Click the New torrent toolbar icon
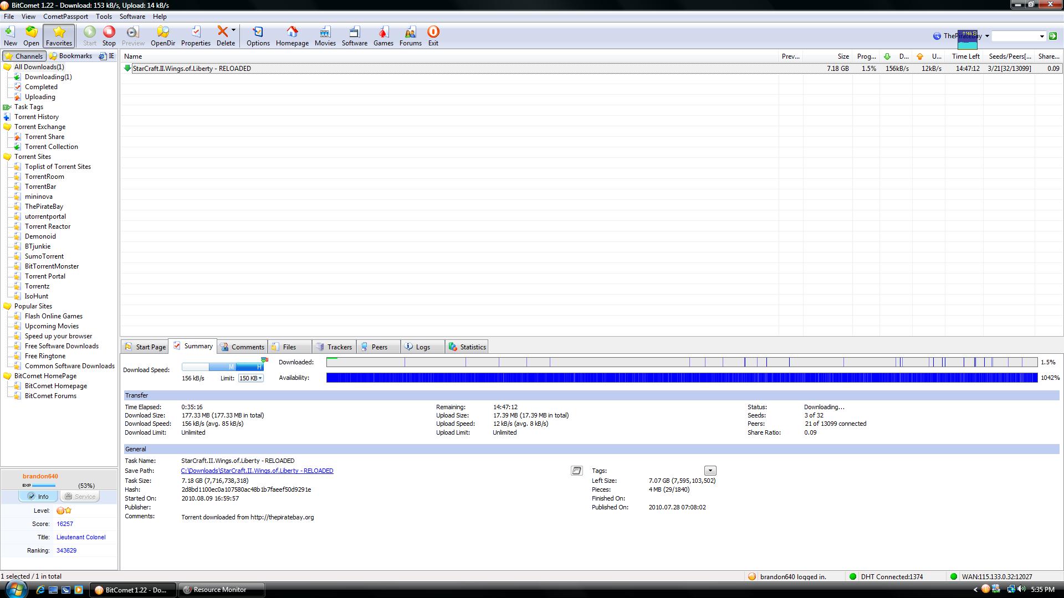Image resolution: width=1064 pixels, height=598 pixels. pyautogui.click(x=10, y=36)
